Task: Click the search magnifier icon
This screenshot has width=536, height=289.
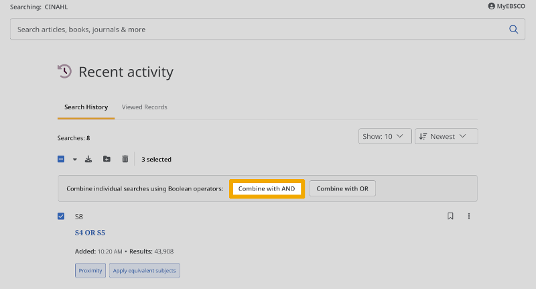Action: pos(514,30)
